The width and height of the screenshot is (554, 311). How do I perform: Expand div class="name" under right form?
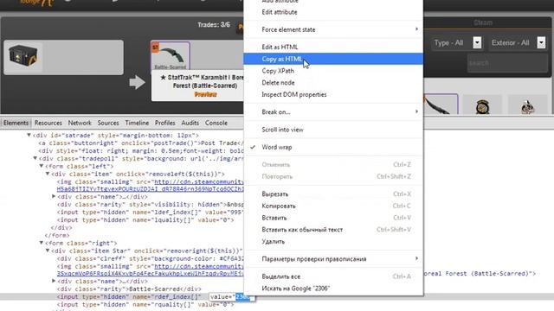[54, 281]
